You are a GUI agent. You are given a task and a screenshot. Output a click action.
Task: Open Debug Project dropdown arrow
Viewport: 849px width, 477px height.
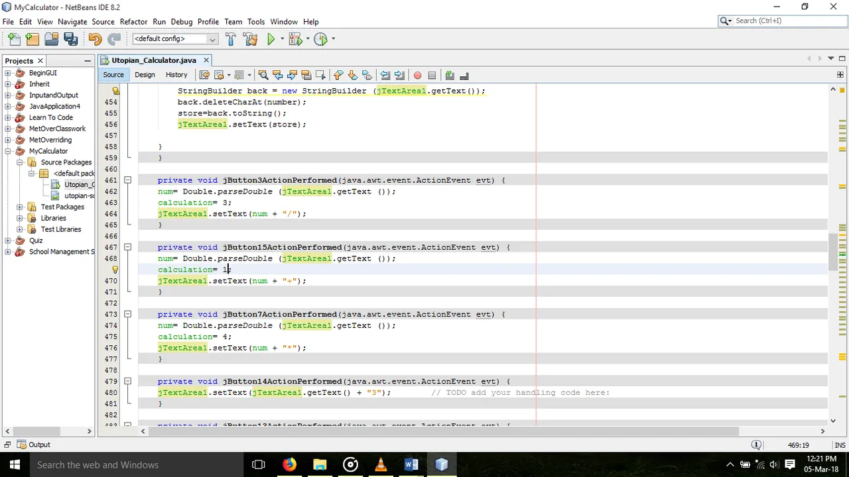(x=307, y=39)
